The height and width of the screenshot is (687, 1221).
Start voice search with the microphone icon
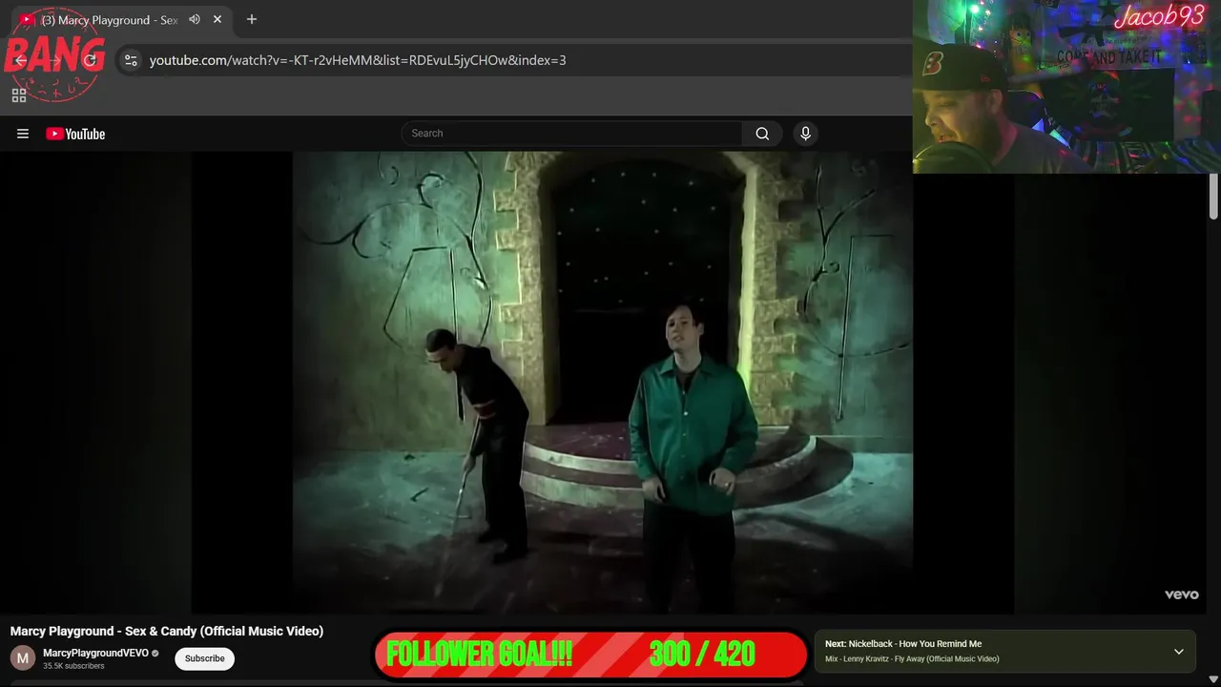[805, 134]
